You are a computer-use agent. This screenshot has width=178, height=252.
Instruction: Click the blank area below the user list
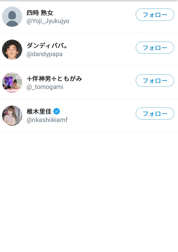89,191
